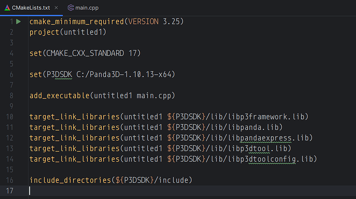Screen dimensions: 356x199
Task: Click CMAKE_CXX_STANDARD on line 4
Action: [85, 53]
